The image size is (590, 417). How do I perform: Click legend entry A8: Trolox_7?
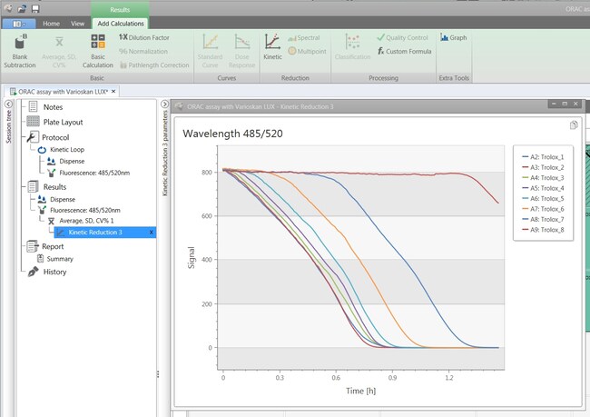coord(543,219)
